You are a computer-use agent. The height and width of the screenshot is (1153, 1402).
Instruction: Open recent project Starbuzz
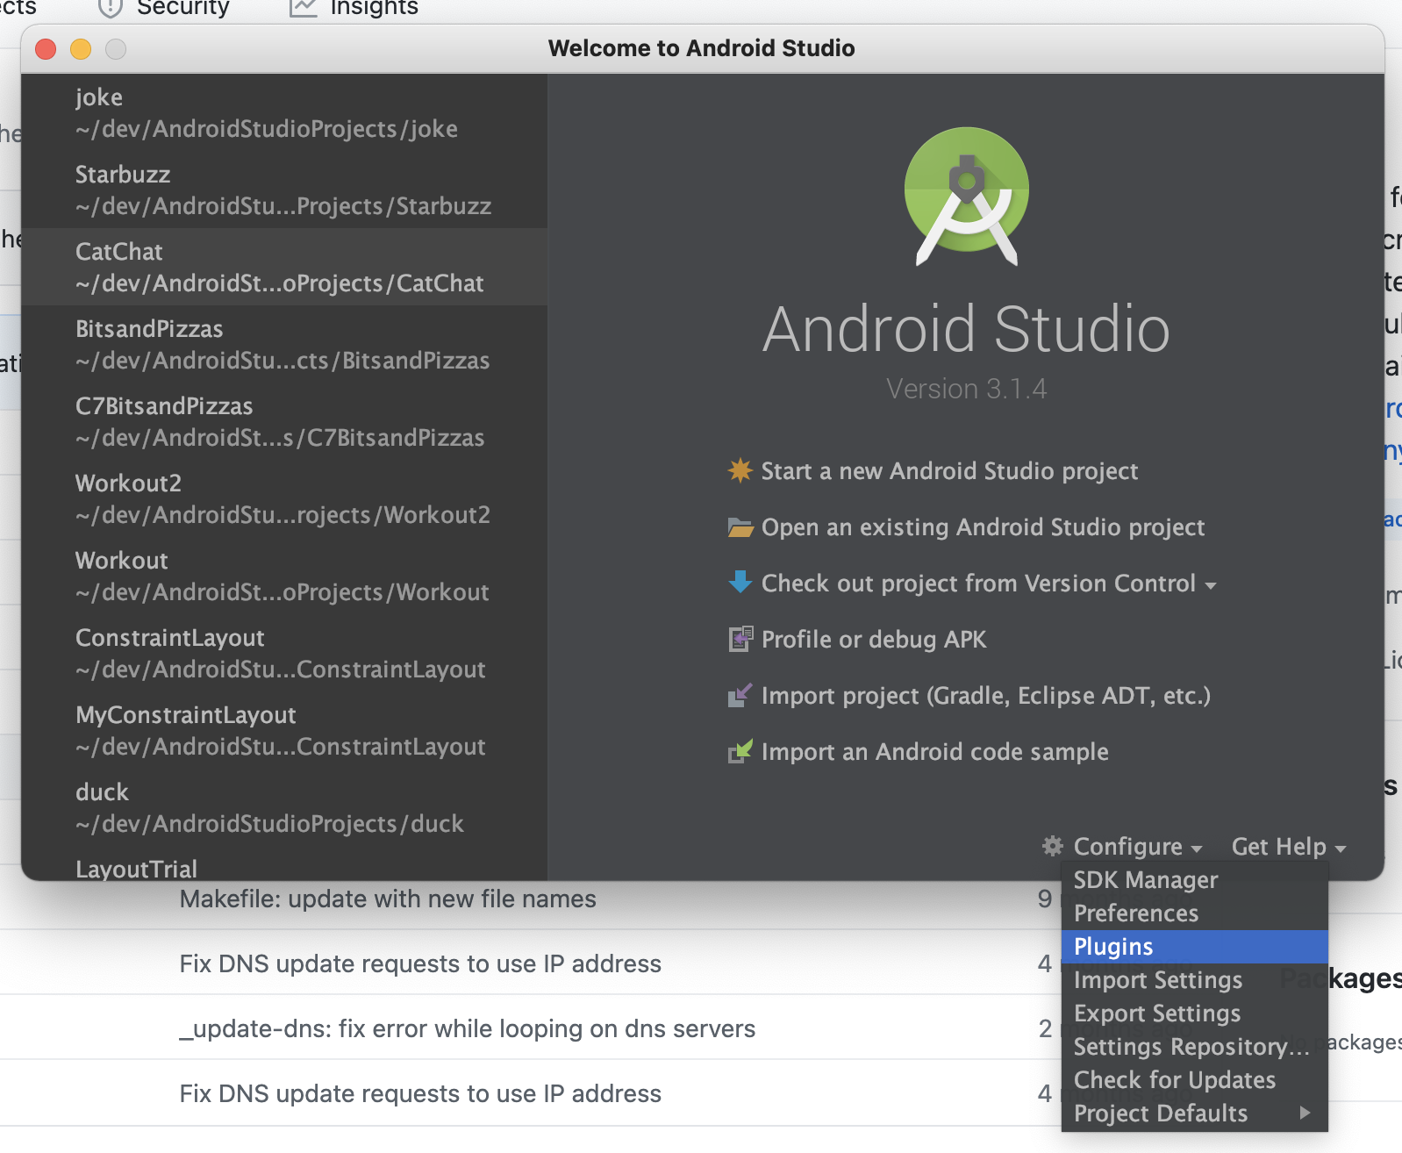pos(284,190)
